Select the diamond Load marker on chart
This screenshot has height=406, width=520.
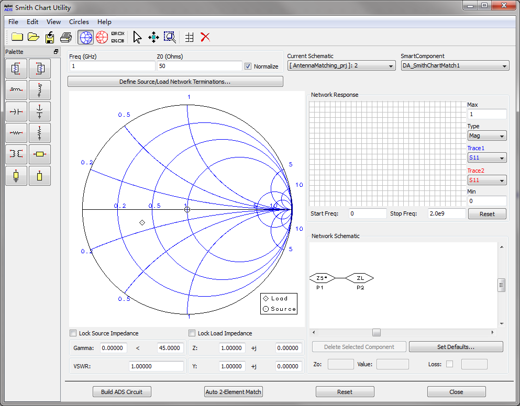[x=142, y=222]
